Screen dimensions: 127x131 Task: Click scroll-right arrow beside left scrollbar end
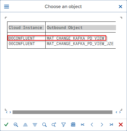[x=10, y=112]
